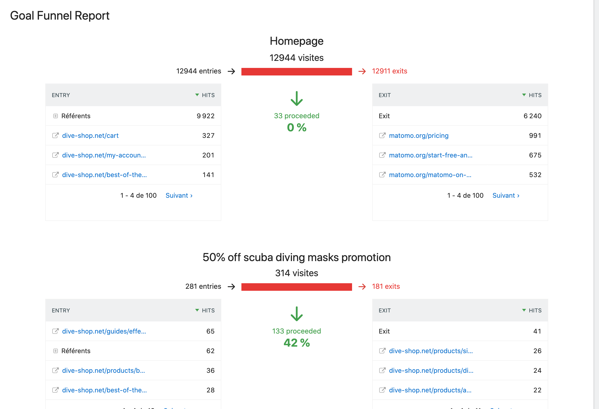Click red arrow next to 181 exits
Image resolution: width=599 pixels, height=409 pixels.
(x=362, y=287)
